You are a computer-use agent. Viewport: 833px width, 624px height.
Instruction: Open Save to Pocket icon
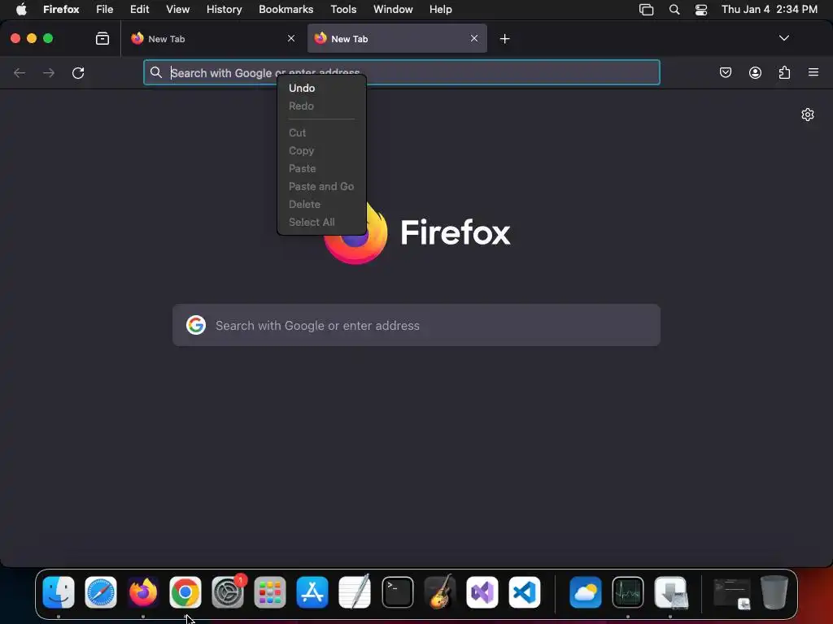point(725,72)
